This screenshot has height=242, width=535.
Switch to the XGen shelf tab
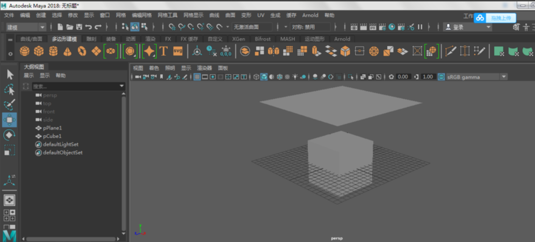[238, 39]
